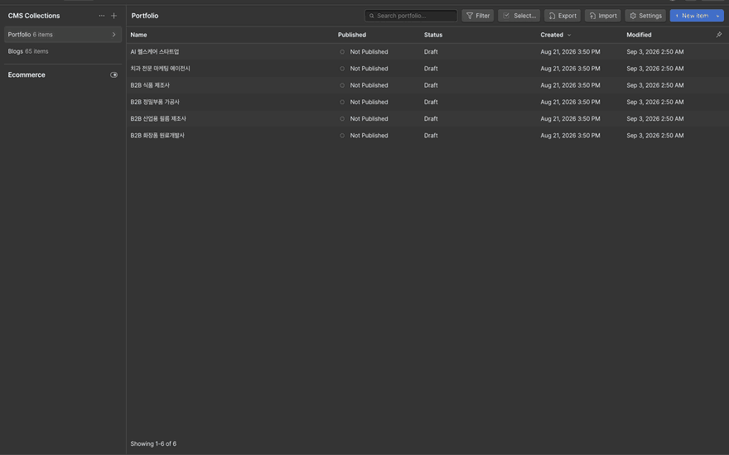Open the CMS Collections more options menu
This screenshot has width=729, height=455.
[101, 16]
